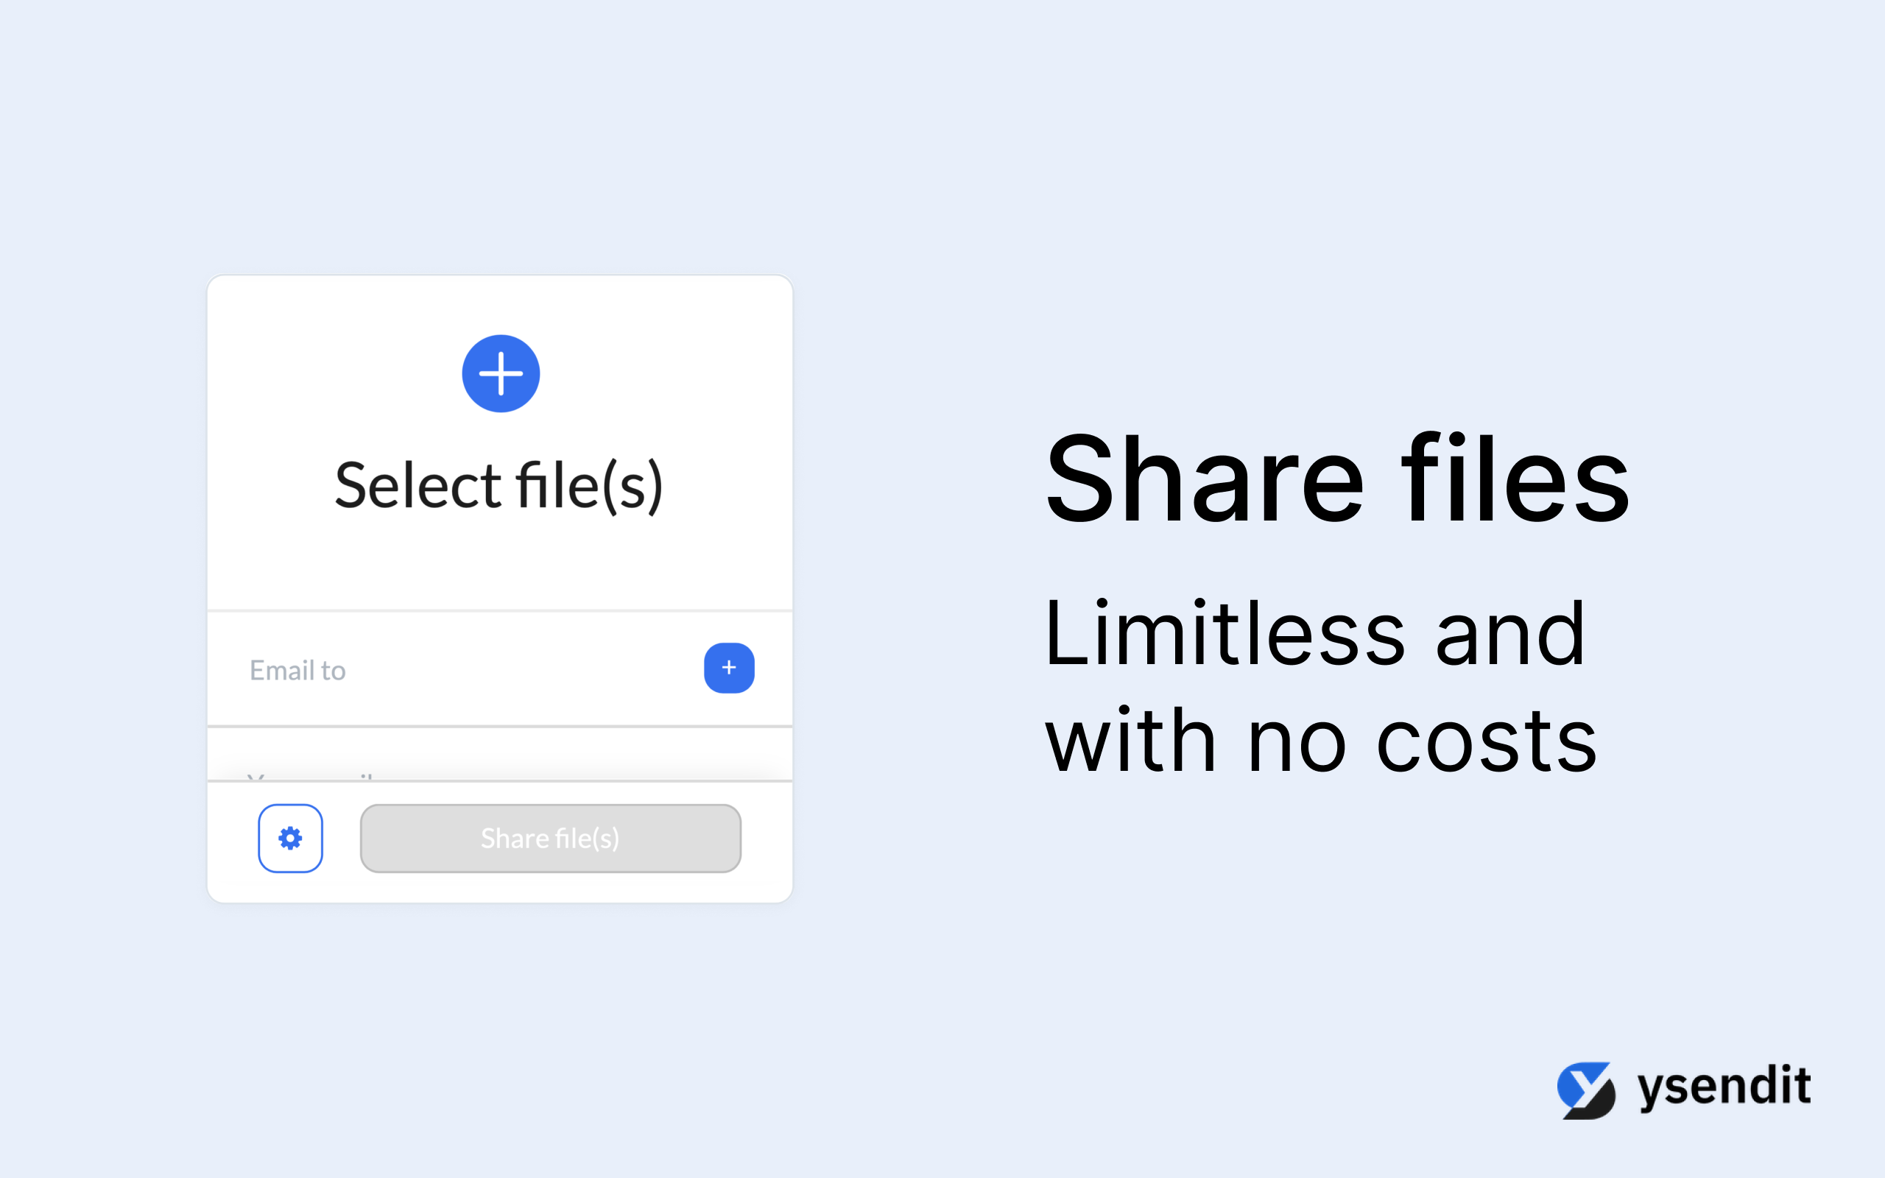The width and height of the screenshot is (1885, 1178).
Task: Click the white cross inside the blue circle
Action: [x=501, y=373]
